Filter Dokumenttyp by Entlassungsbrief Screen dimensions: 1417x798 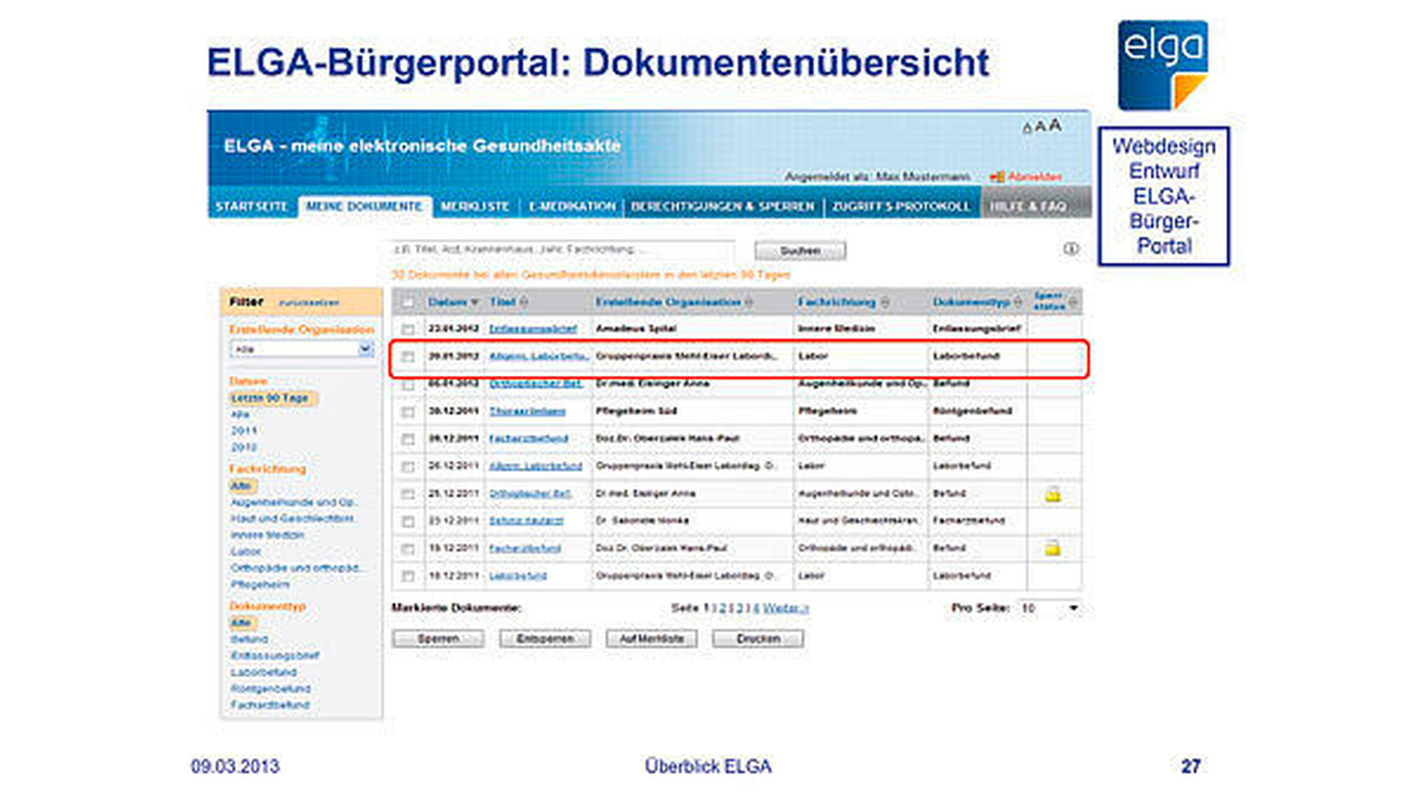[x=274, y=656]
